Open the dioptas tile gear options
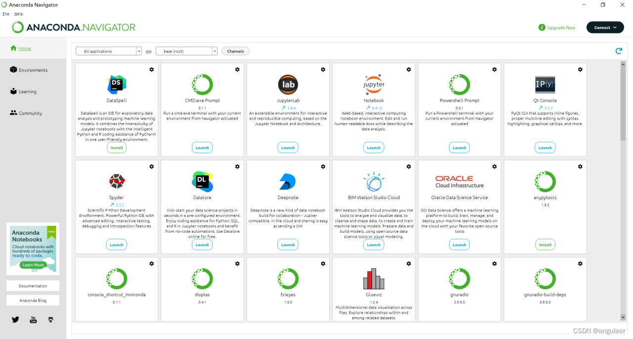The image size is (633, 339). point(237,264)
